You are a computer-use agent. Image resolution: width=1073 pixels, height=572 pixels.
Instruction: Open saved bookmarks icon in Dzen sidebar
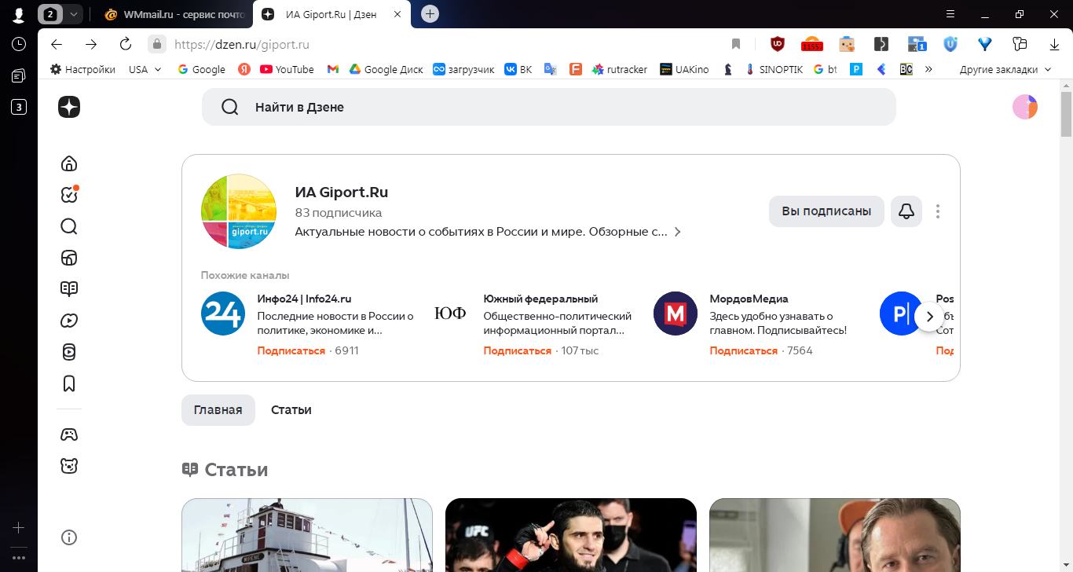[x=69, y=383]
